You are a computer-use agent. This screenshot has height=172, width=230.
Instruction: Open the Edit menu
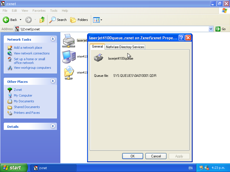tap(14, 11)
